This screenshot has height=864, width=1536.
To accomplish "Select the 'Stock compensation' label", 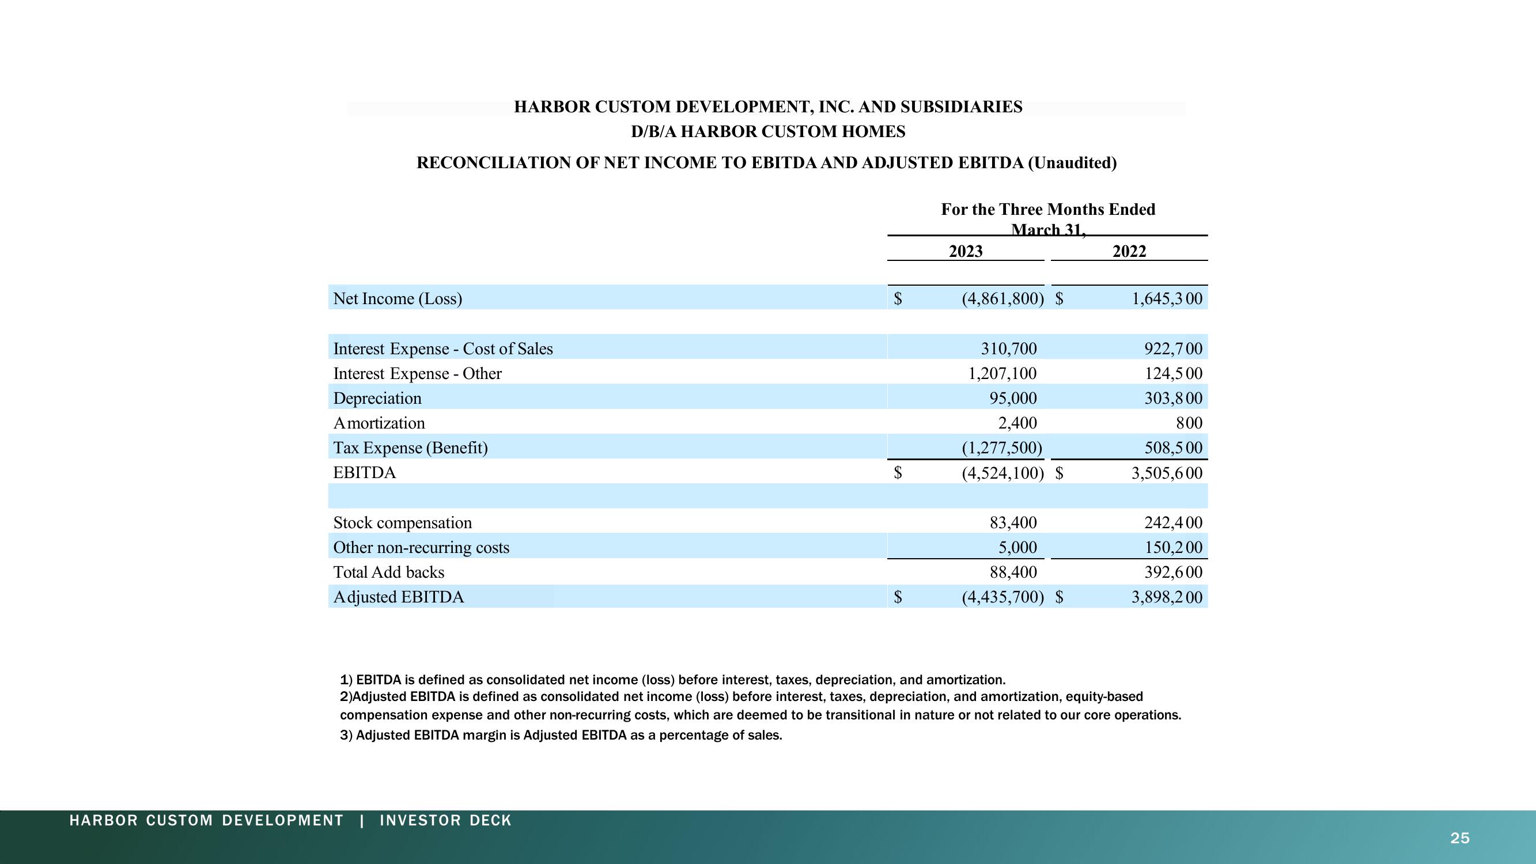I will [403, 523].
